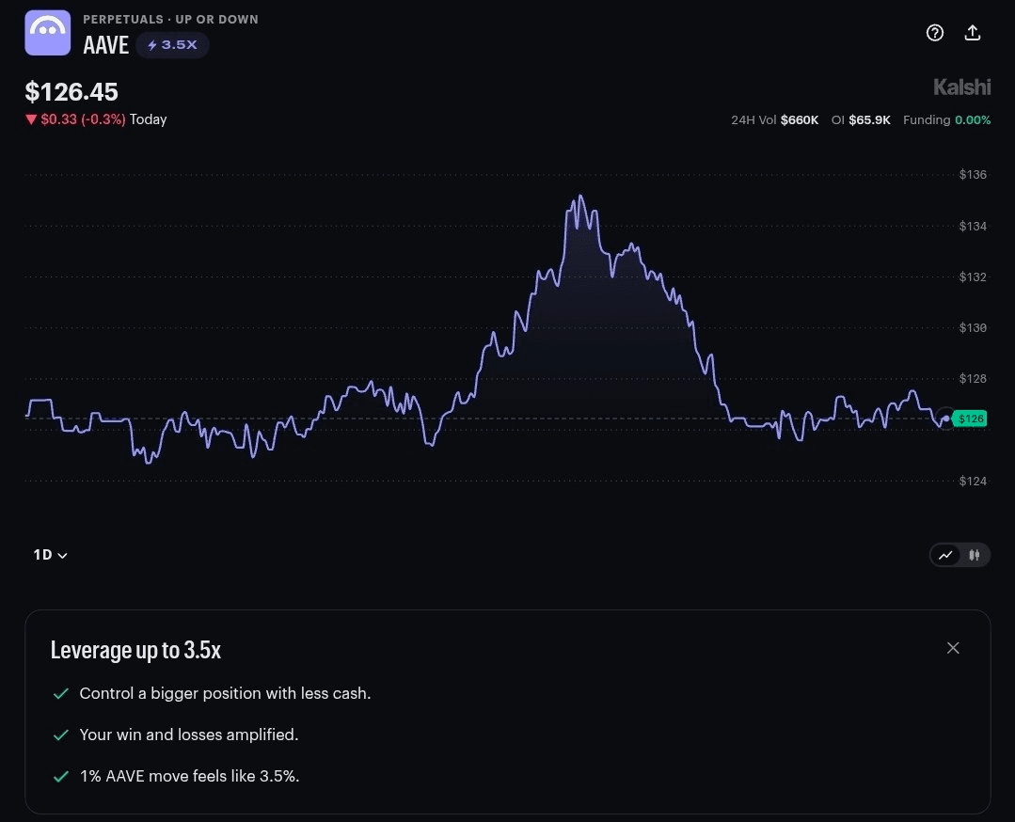This screenshot has height=822, width=1015.
Task: Close the Leverage up to 3.5x card
Action: [x=953, y=648]
